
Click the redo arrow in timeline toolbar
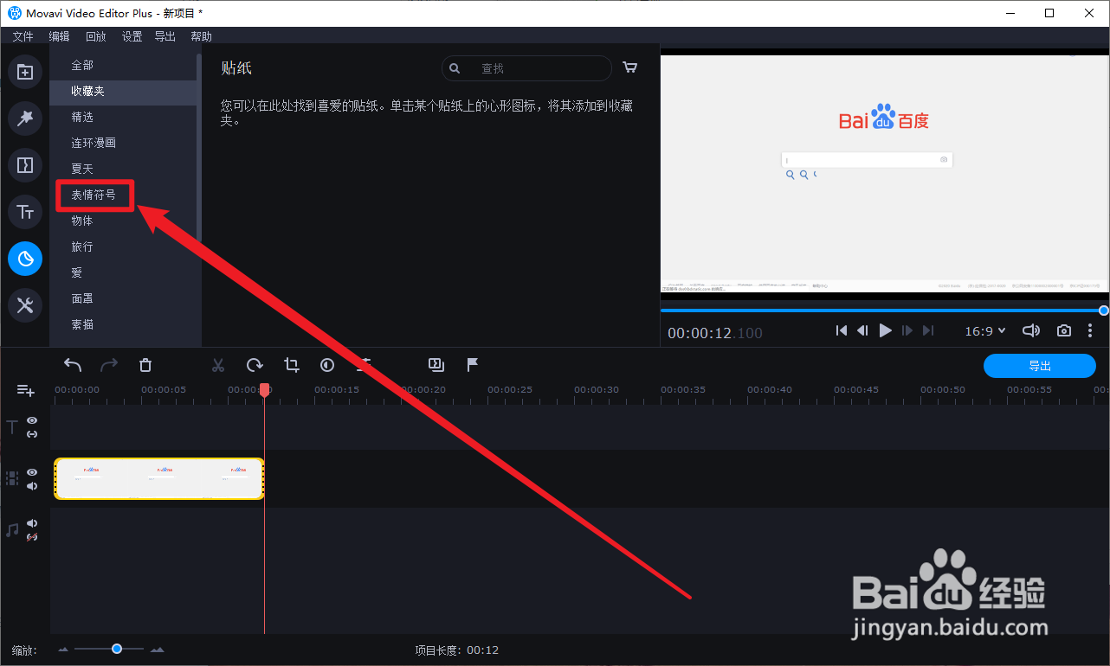coord(109,365)
